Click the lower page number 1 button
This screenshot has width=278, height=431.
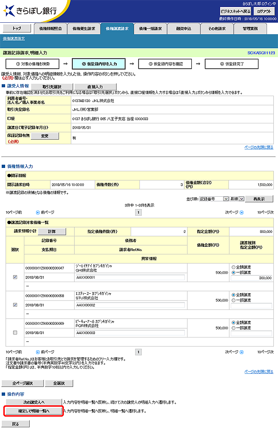click(139, 352)
